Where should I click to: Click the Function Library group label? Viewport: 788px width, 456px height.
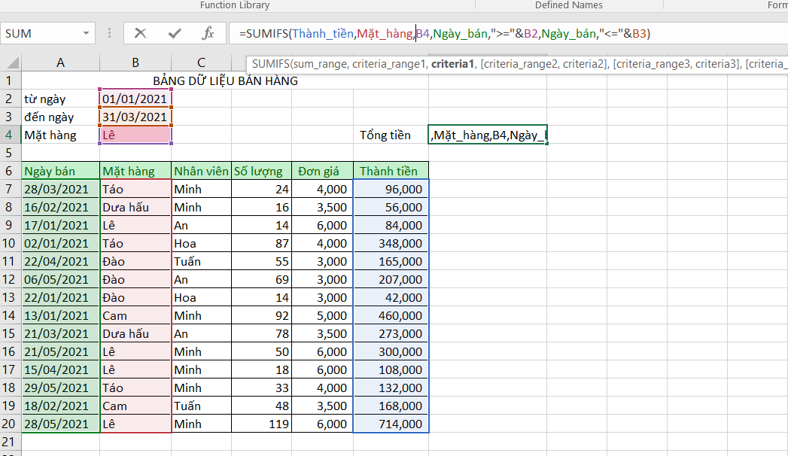pos(235,5)
